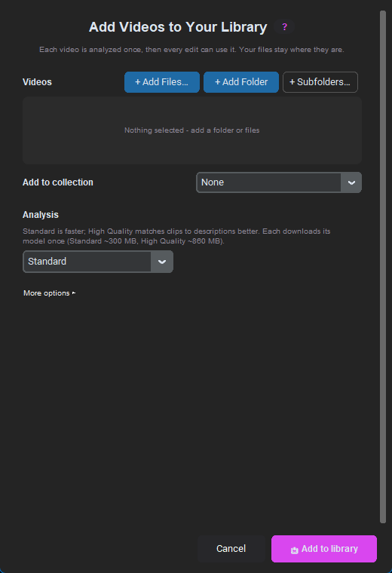
Task: Click the "Each video is analyzed once" description text
Action: click(x=191, y=50)
